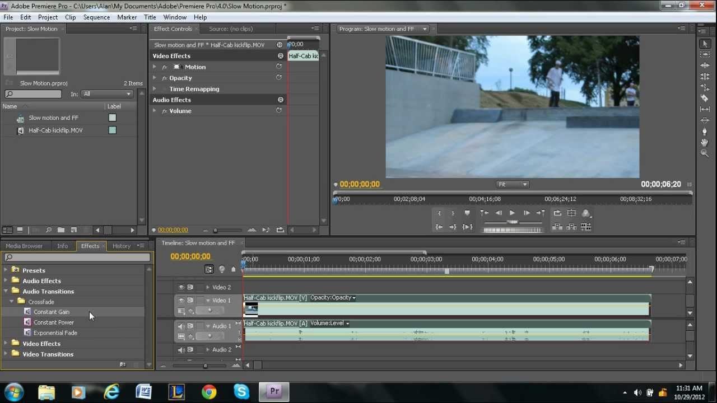Click the Effects panel search field
The image size is (717, 403).
tap(77, 257)
